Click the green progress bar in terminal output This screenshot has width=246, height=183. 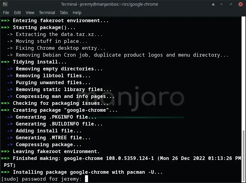141,117
